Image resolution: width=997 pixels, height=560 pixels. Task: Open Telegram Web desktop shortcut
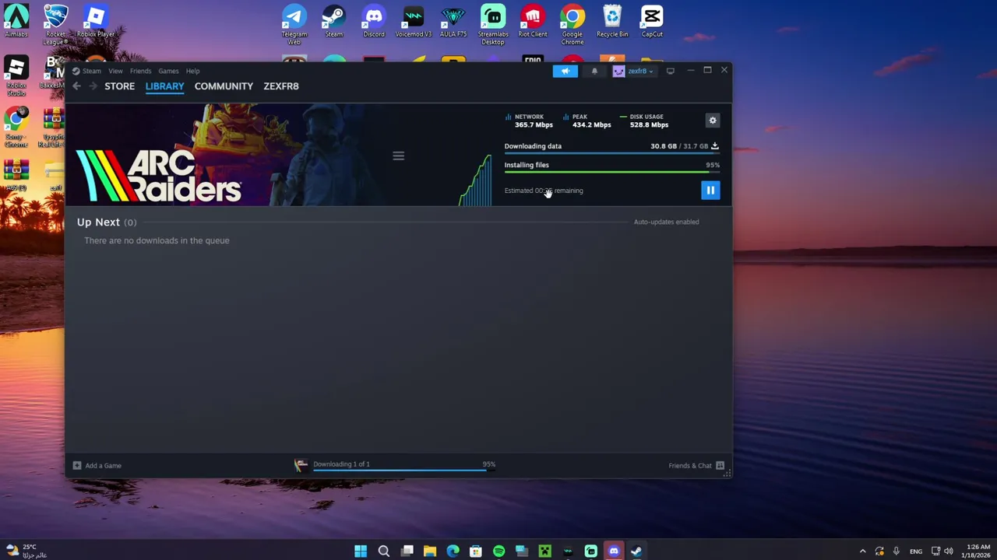[x=294, y=23]
